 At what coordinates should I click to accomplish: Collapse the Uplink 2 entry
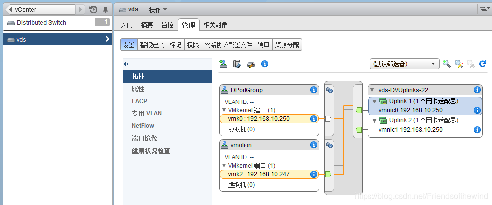tap(374, 121)
